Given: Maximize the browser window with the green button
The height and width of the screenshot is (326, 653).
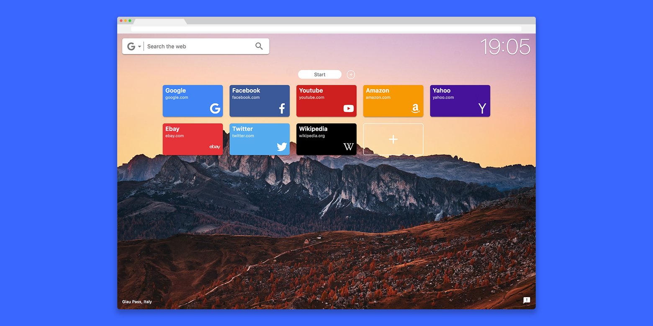Looking at the screenshot, I should tap(130, 20).
